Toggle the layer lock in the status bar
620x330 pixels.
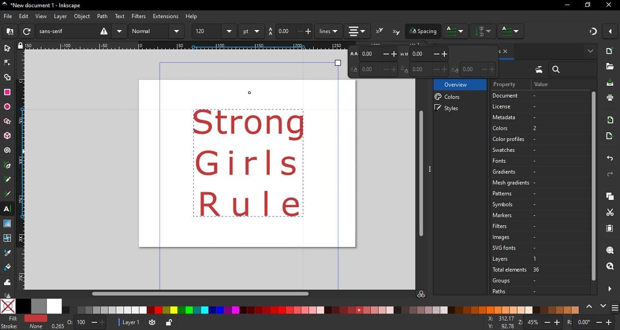[x=168, y=322]
